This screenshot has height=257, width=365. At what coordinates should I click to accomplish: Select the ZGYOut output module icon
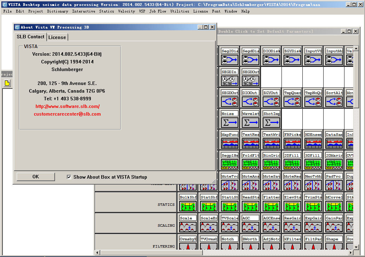271,102
